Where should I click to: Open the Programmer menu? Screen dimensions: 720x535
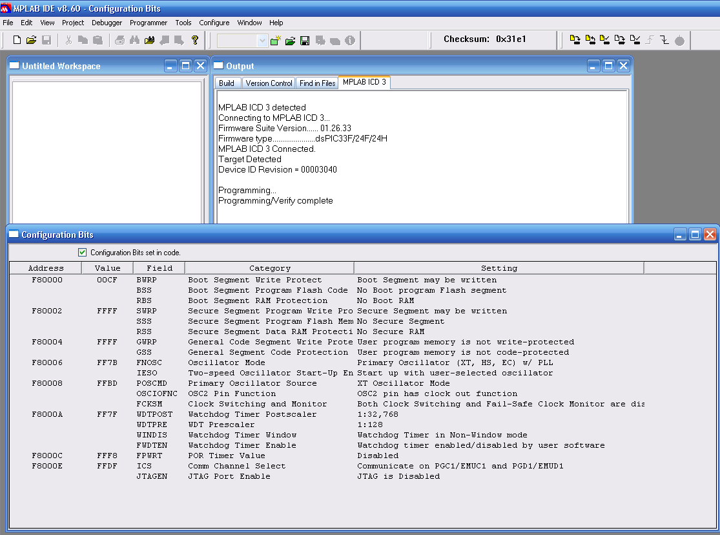(149, 23)
